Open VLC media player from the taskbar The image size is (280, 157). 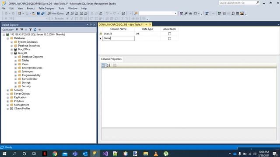click(156, 154)
